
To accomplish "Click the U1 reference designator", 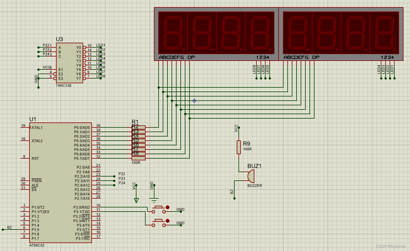I will [33, 119].
